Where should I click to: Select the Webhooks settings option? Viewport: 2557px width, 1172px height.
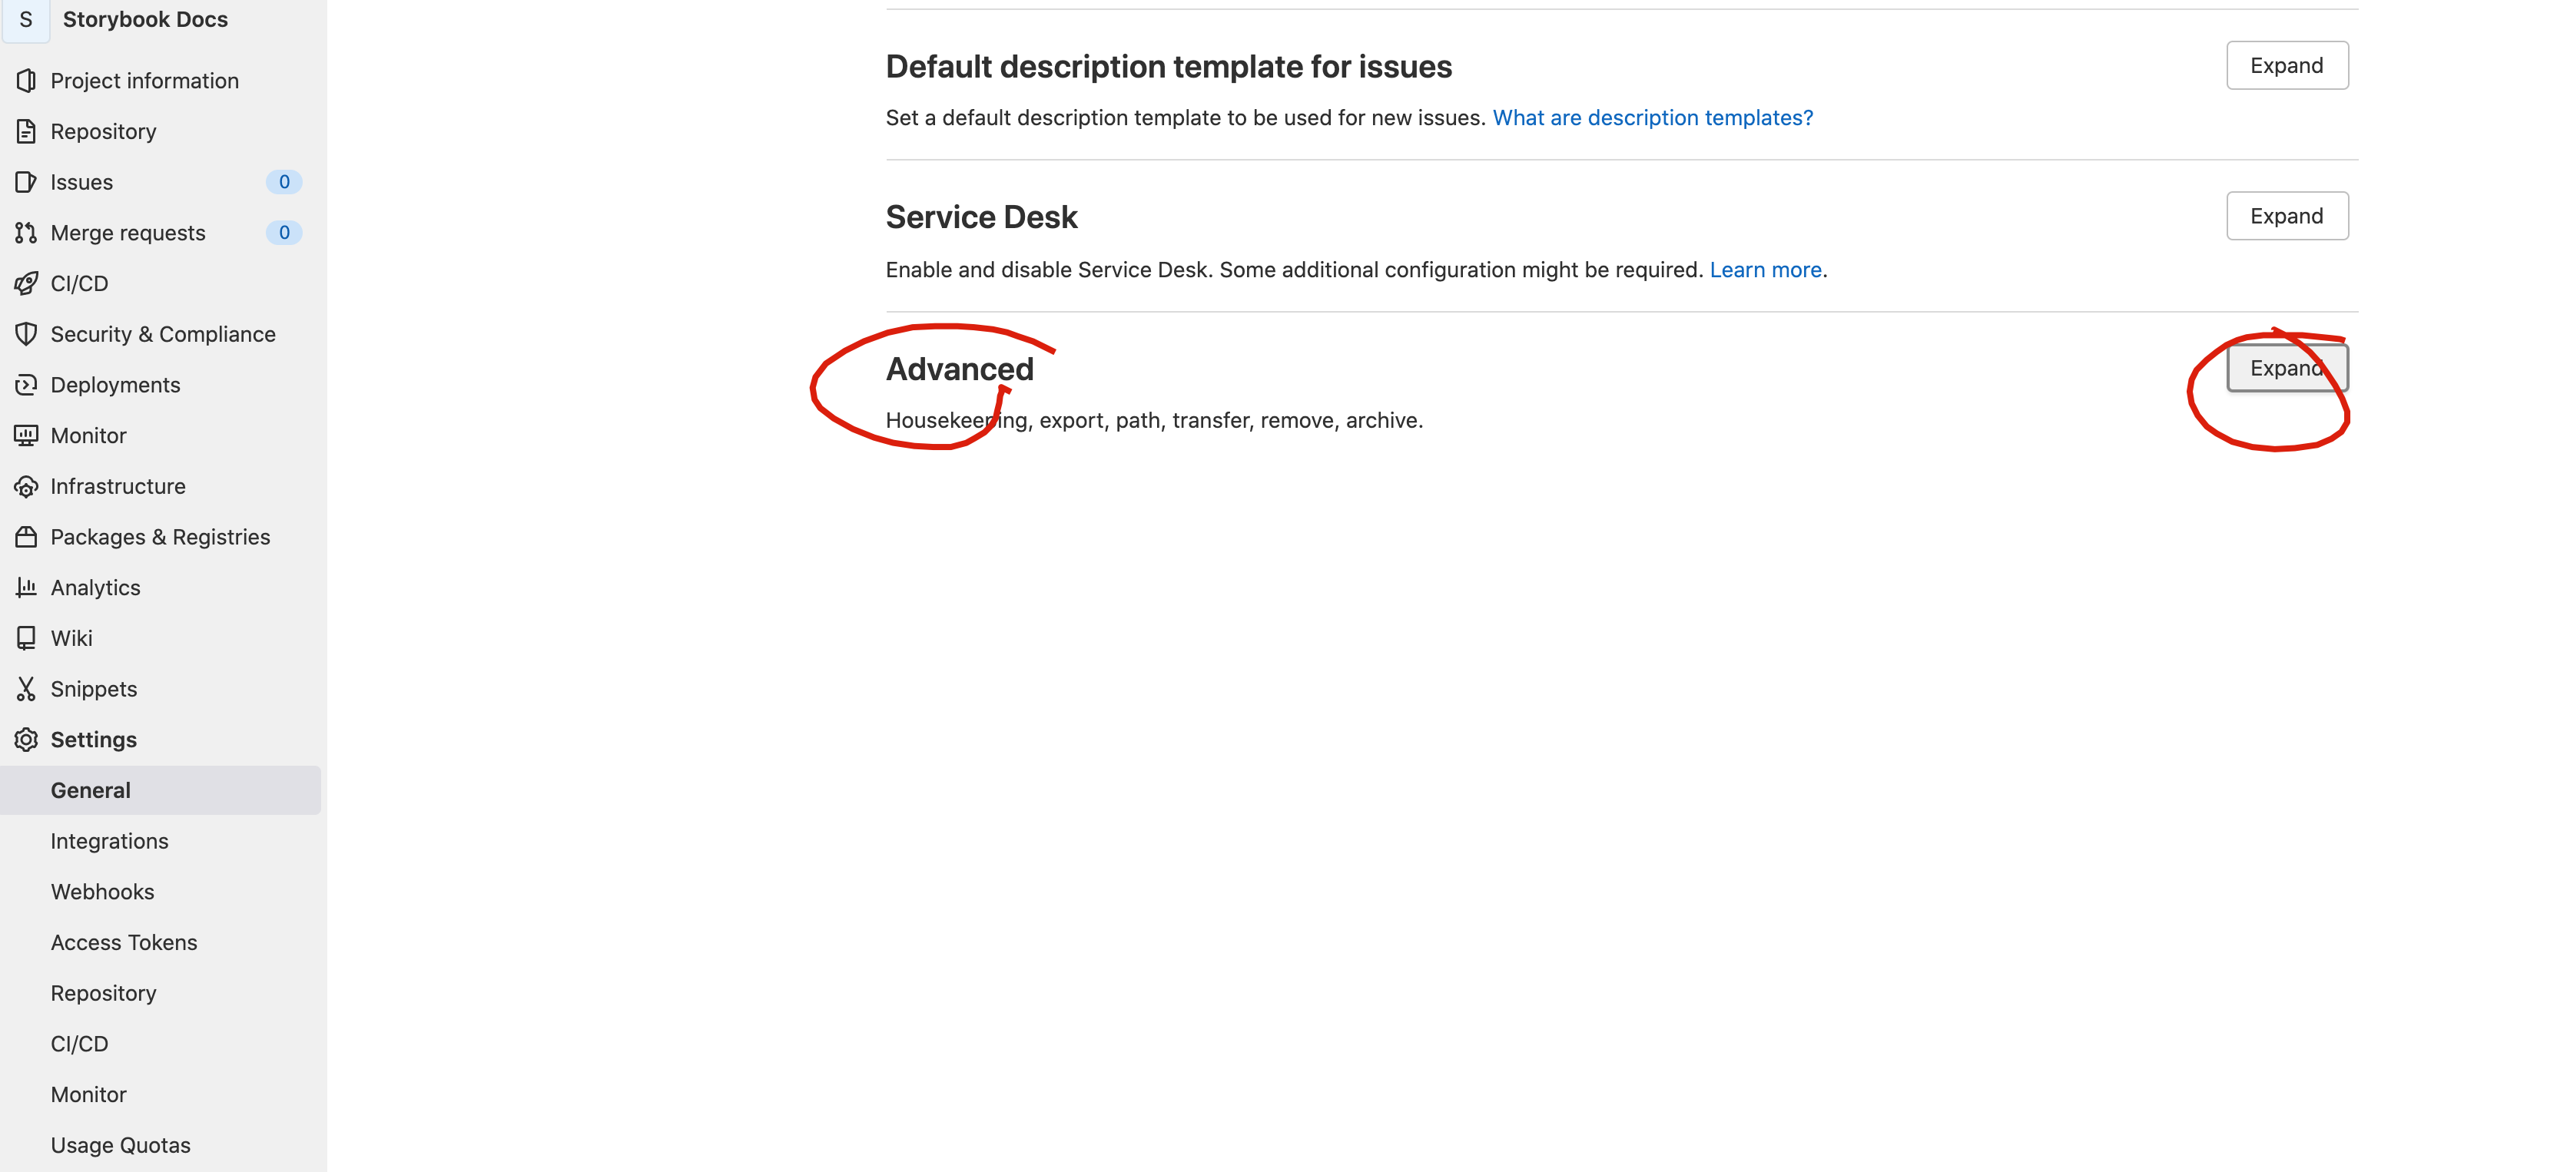[103, 890]
